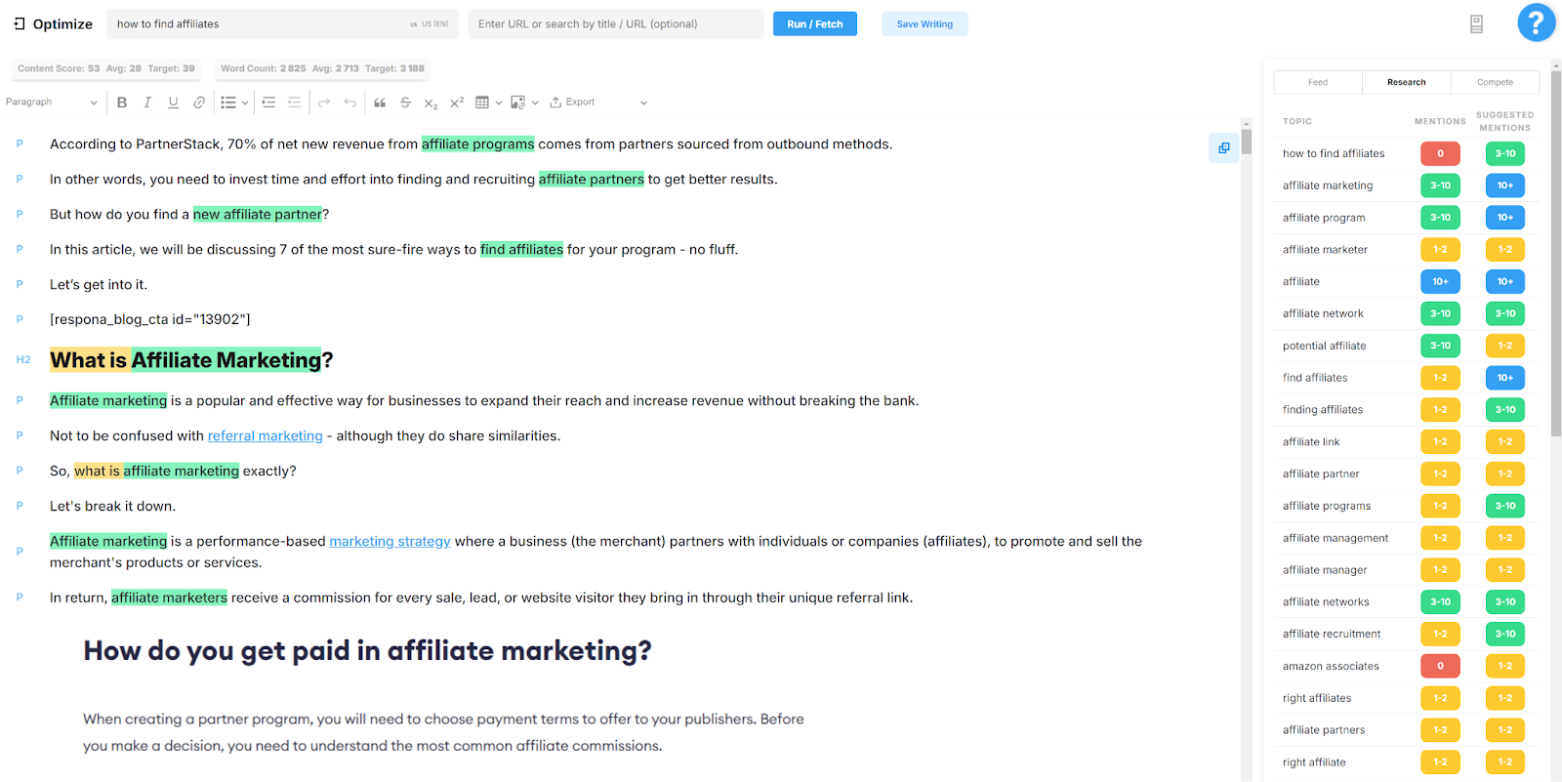Insert a link with the chain icon
The width and height of the screenshot is (1562, 782).
tap(199, 103)
